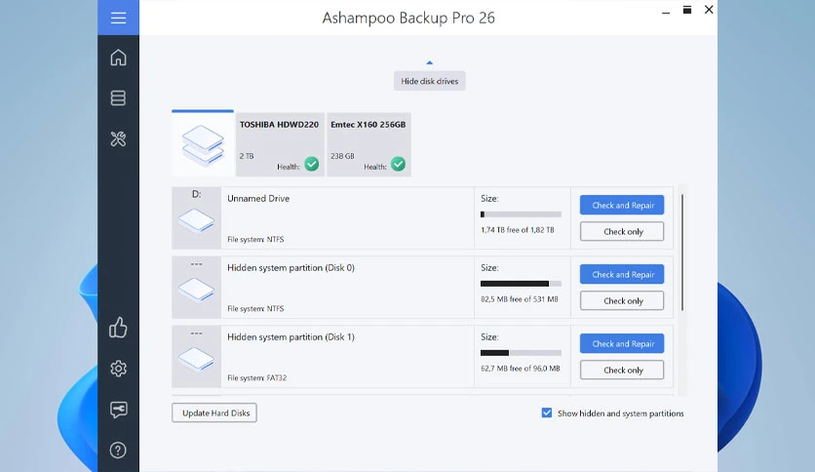Image resolution: width=815 pixels, height=472 pixels.
Task: Click Hide disk drives button
Action: point(429,81)
